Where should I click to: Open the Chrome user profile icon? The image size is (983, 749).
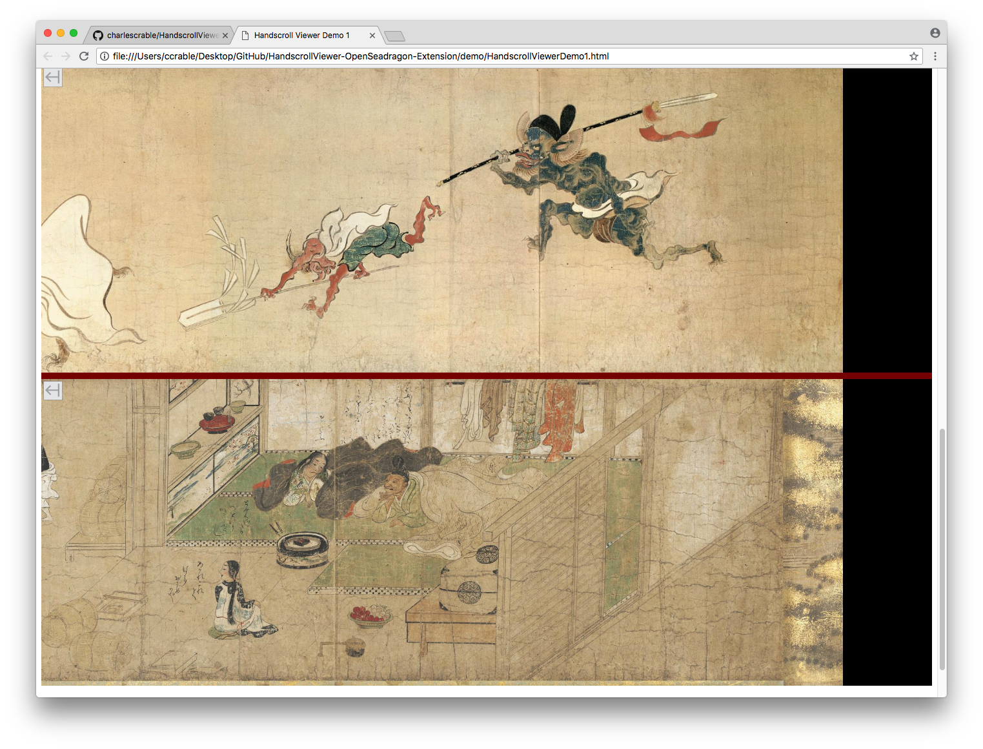[935, 33]
